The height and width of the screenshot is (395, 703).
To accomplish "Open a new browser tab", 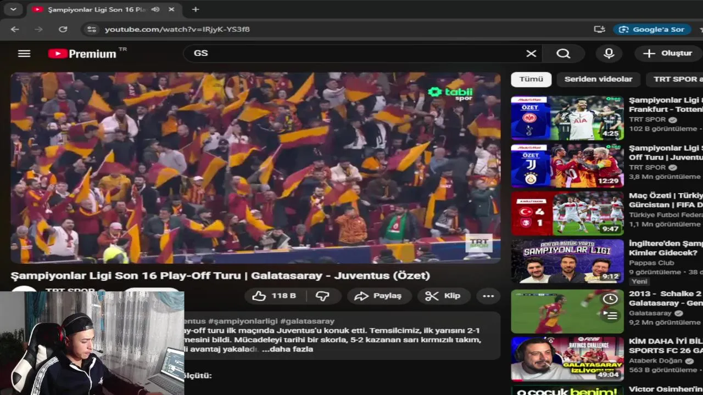I will (196, 9).
